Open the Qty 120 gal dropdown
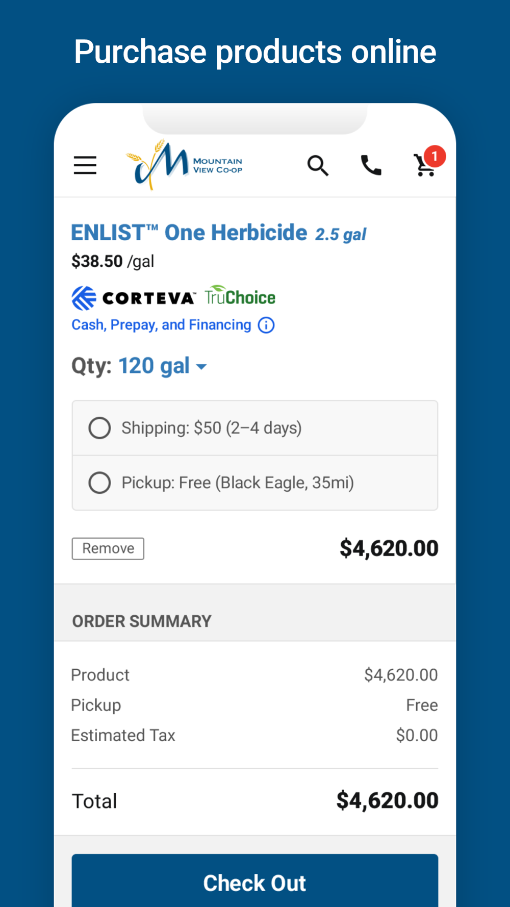 tap(162, 366)
